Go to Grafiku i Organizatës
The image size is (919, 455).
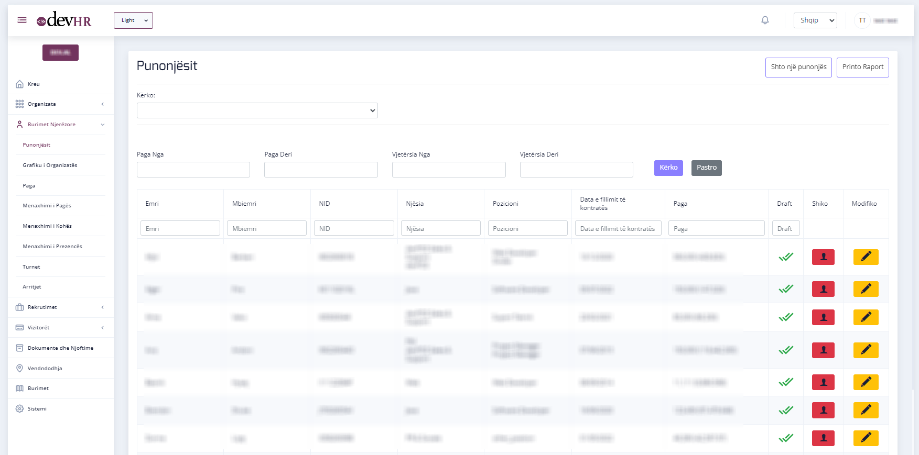tap(50, 165)
